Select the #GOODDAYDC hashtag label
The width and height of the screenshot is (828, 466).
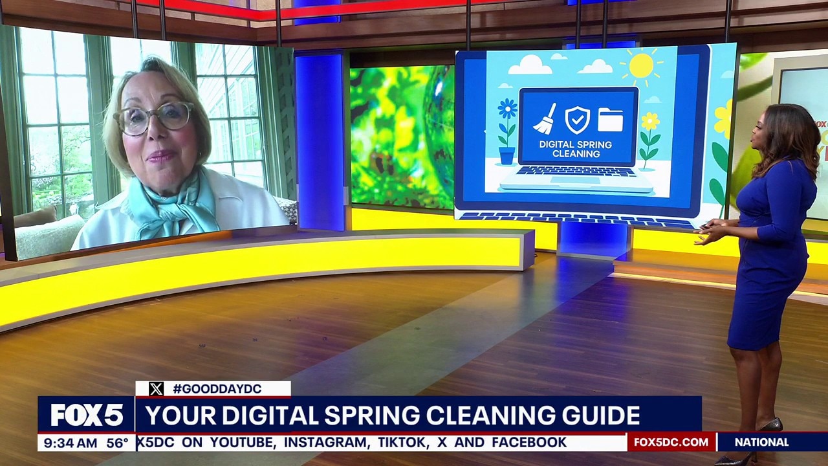[217, 389]
